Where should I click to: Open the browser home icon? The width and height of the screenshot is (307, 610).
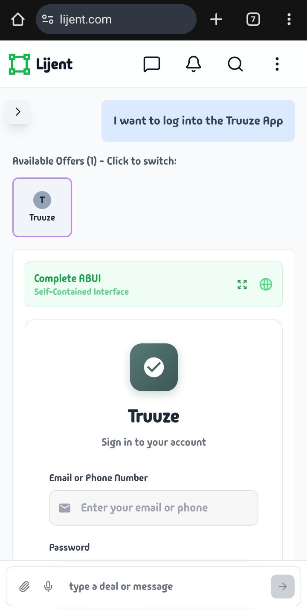pyautogui.click(x=17, y=19)
